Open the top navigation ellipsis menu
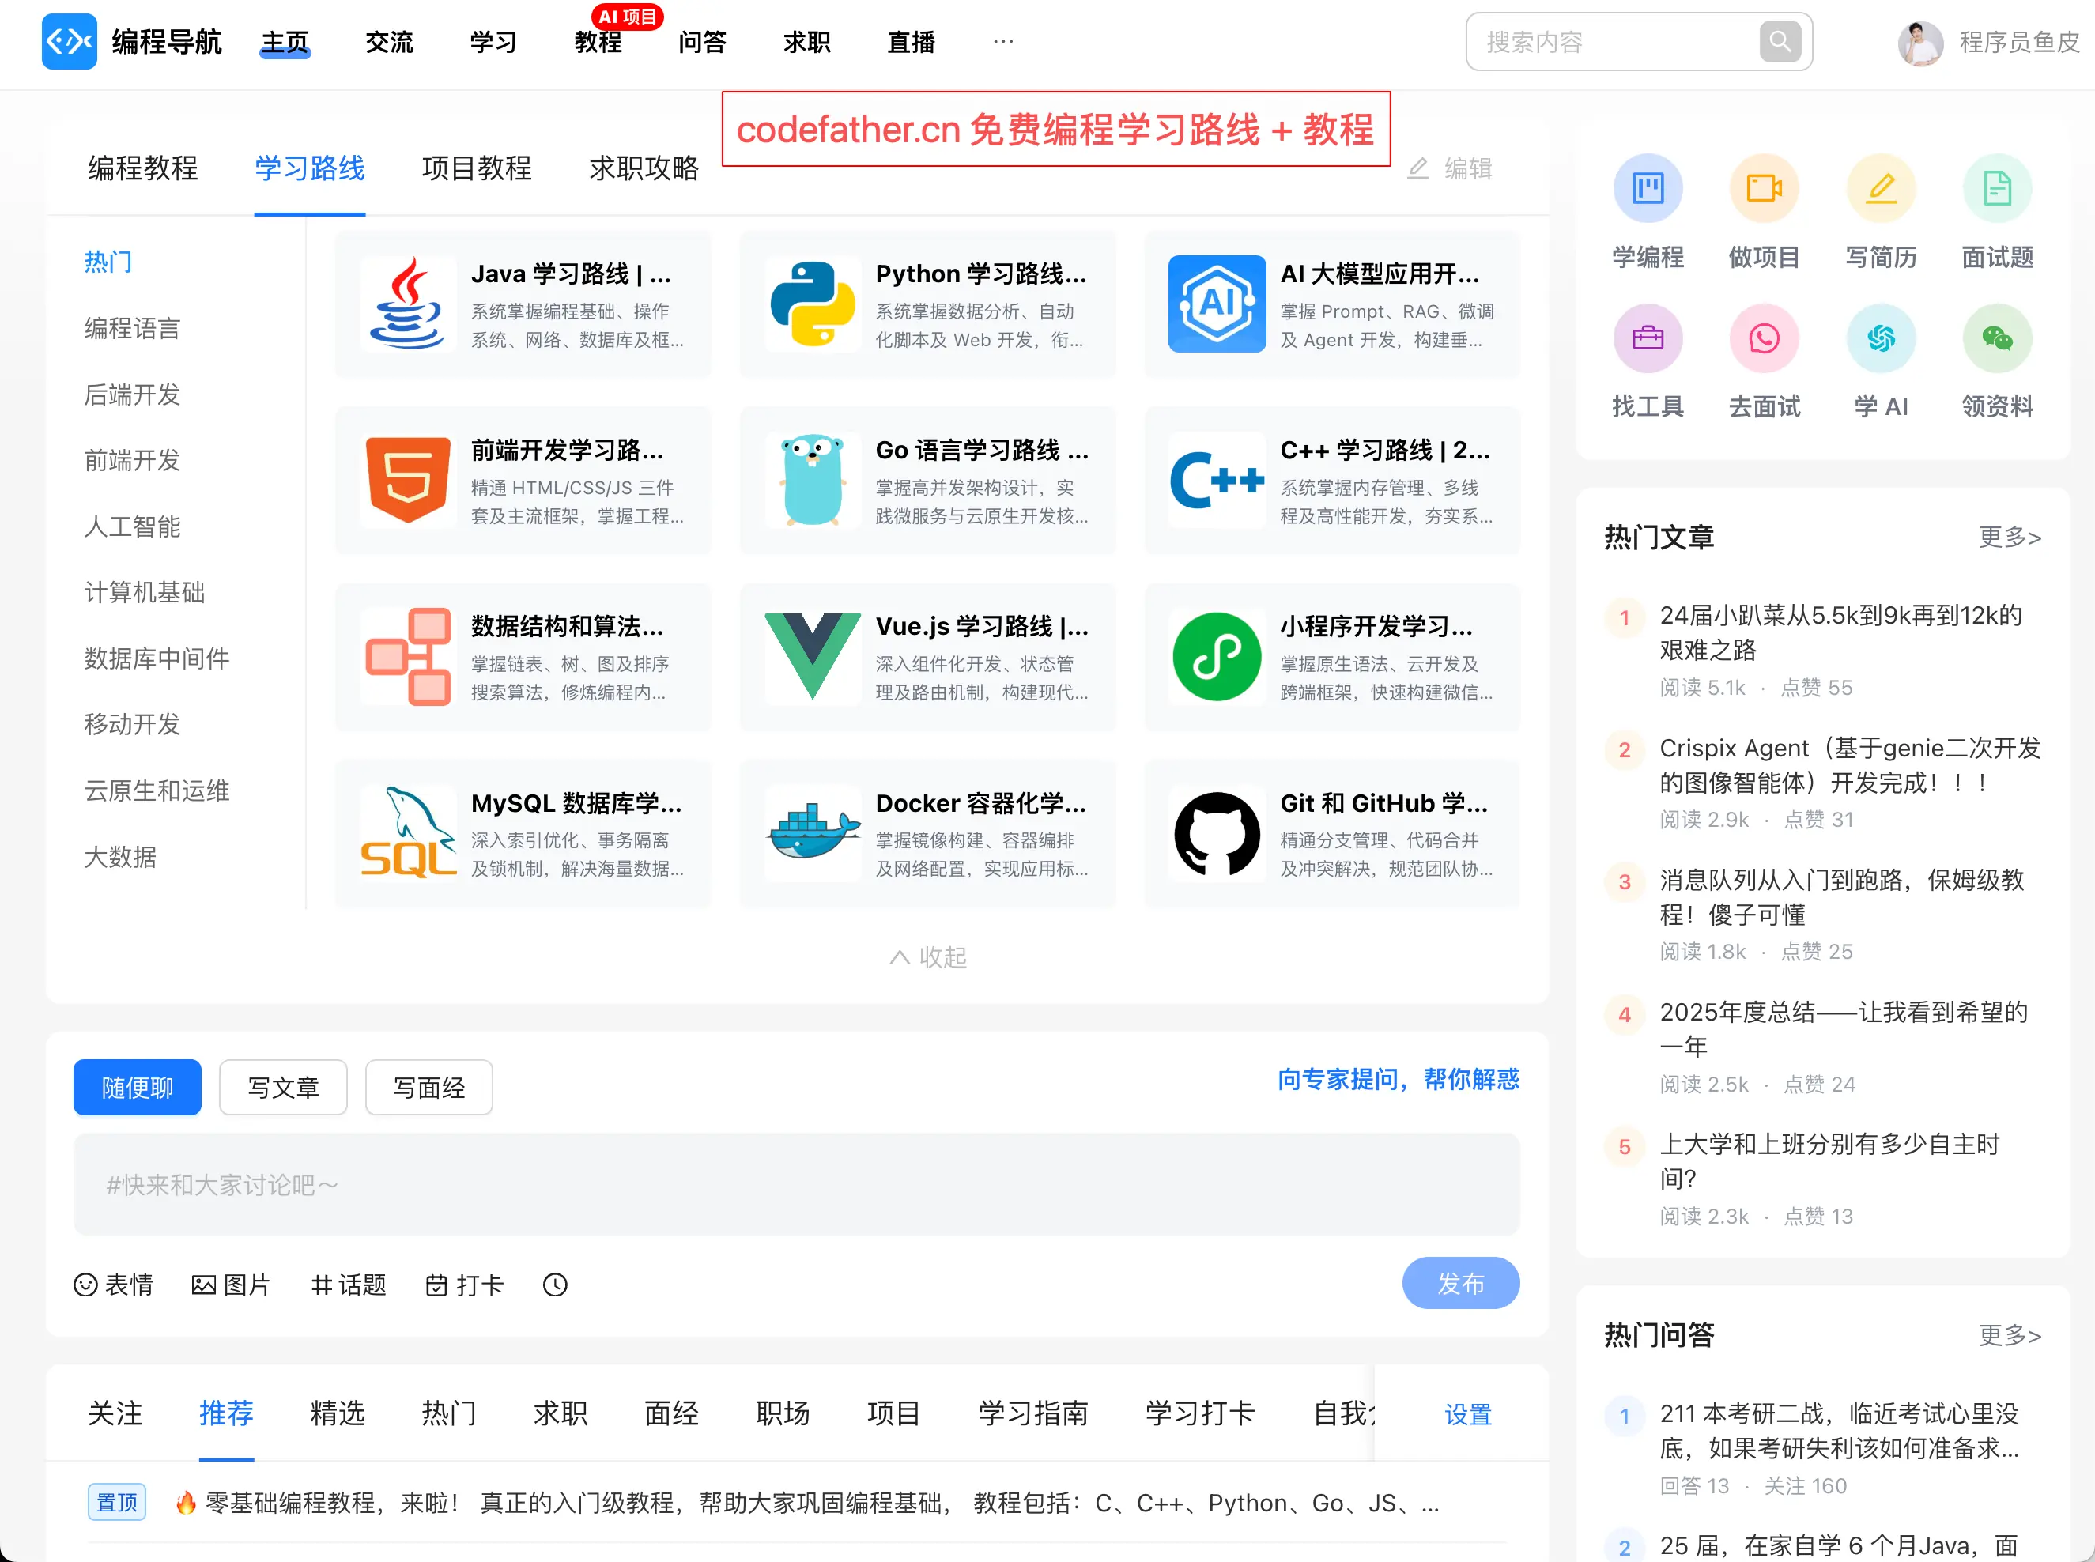Screen dimensions: 2095x1562 point(1003,42)
